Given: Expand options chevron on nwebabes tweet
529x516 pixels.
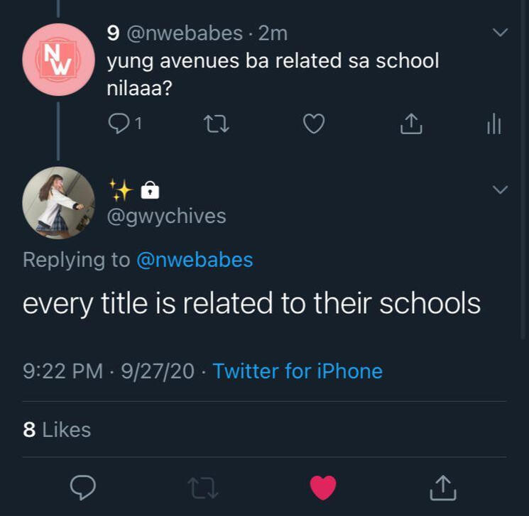Looking at the screenshot, I should (x=501, y=33).
